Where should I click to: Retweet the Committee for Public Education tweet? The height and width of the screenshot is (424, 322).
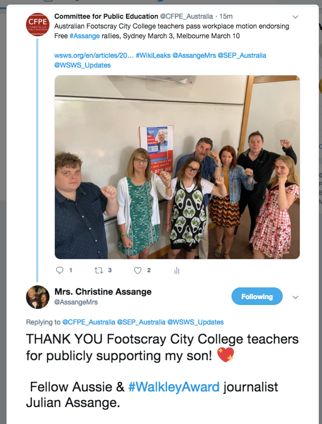pos(99,270)
